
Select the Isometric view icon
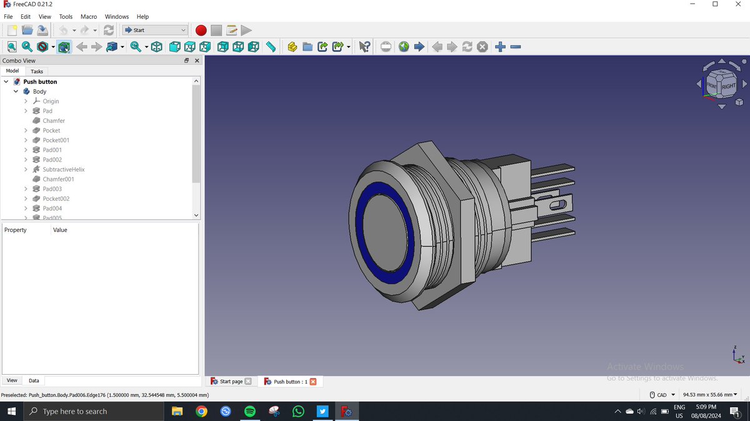[157, 47]
